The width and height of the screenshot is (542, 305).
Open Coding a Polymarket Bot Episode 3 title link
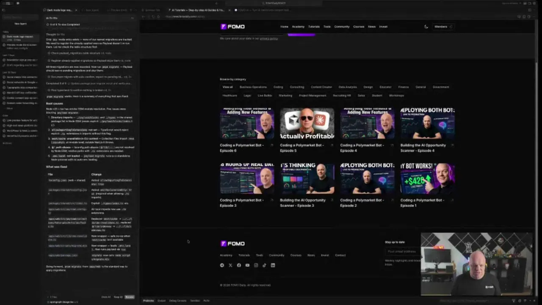(241, 203)
